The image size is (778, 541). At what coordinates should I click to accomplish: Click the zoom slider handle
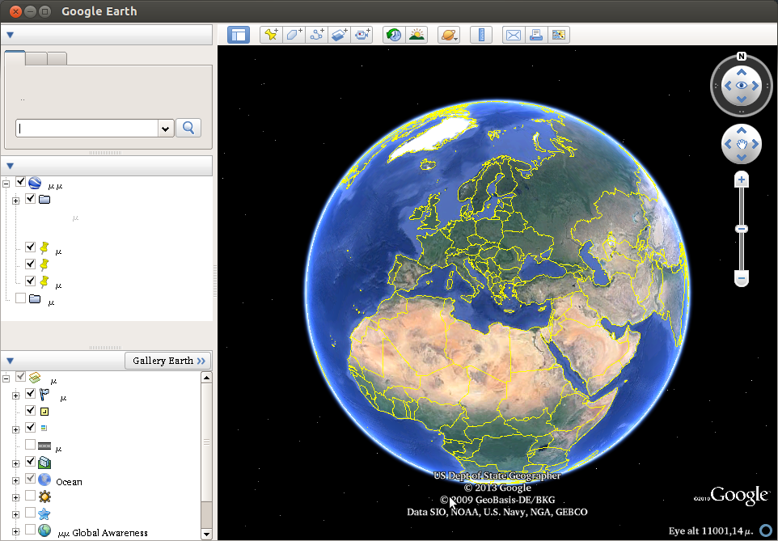tap(742, 229)
